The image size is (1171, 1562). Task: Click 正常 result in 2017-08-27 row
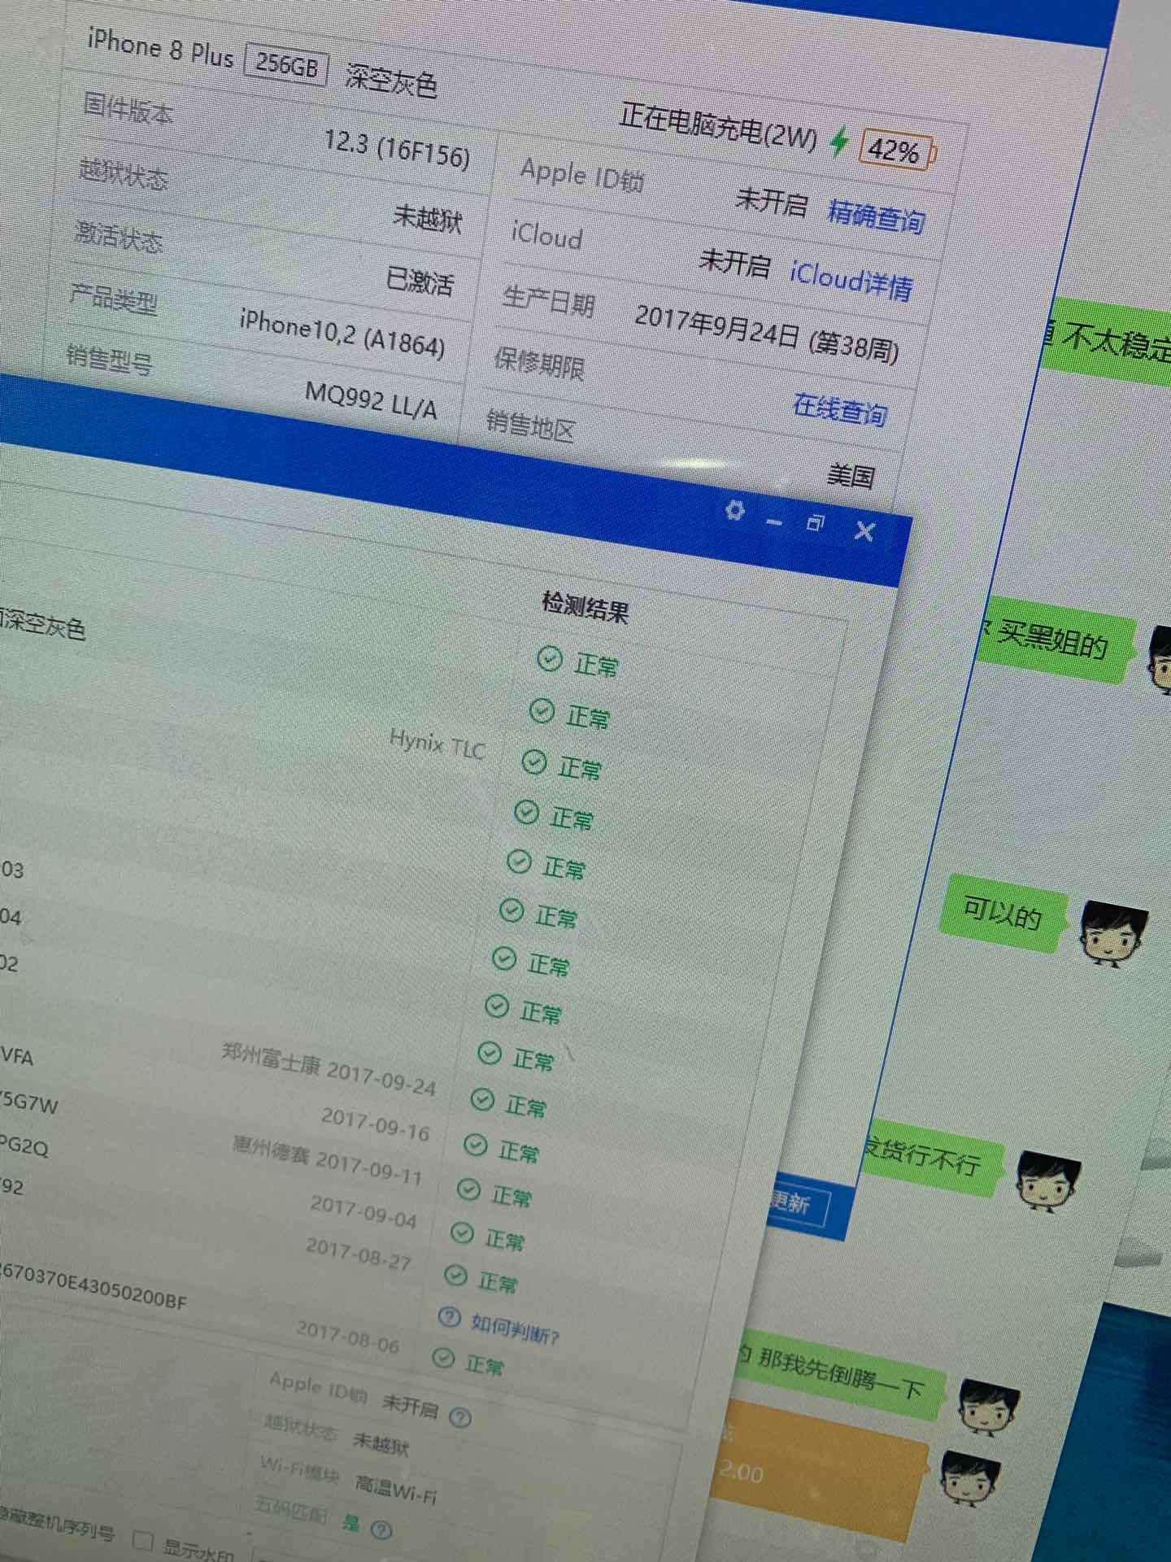[x=498, y=1283]
